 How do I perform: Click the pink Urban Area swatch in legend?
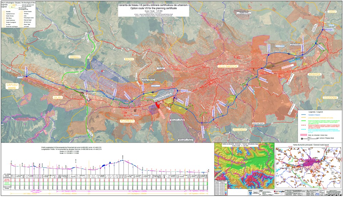point(304,135)
